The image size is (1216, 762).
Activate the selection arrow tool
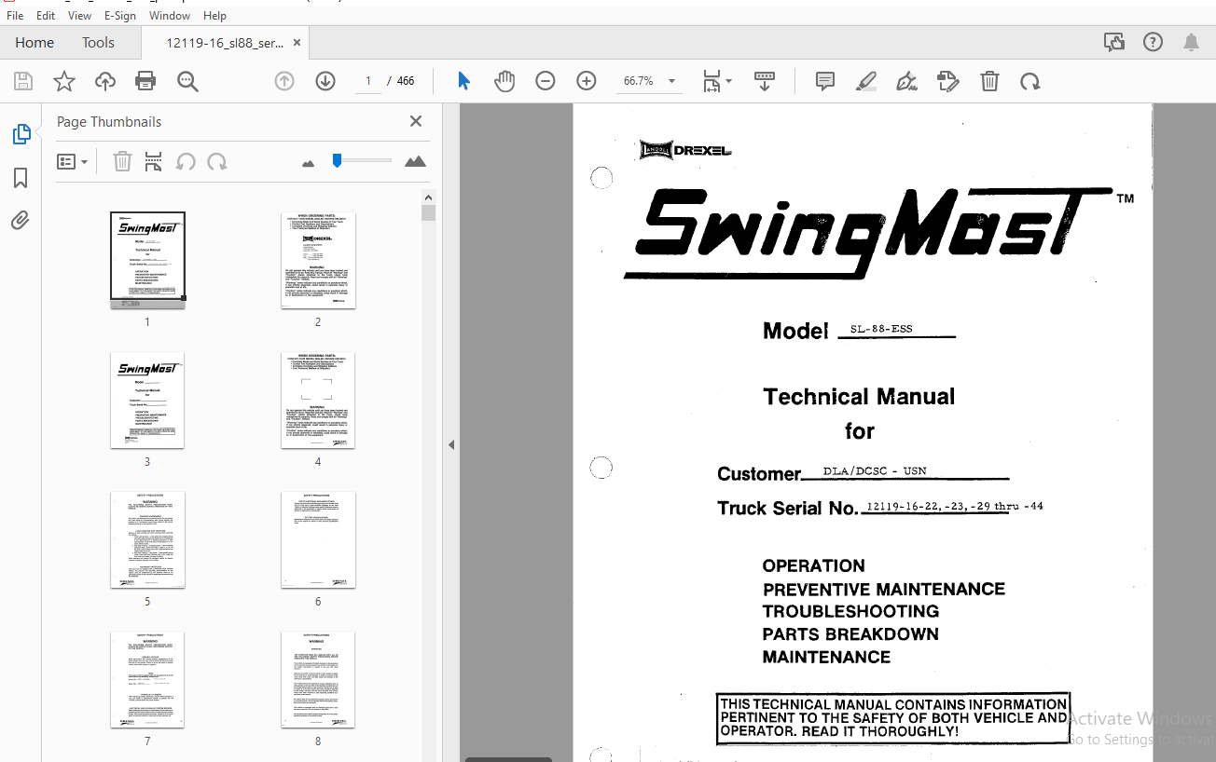click(463, 81)
